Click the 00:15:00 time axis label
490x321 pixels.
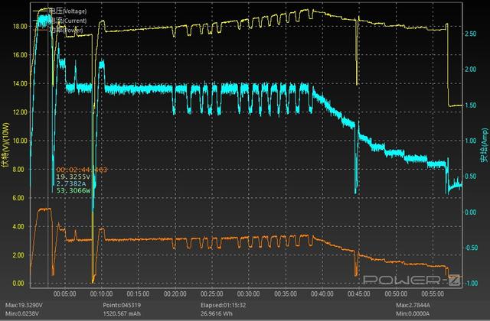(x=138, y=293)
